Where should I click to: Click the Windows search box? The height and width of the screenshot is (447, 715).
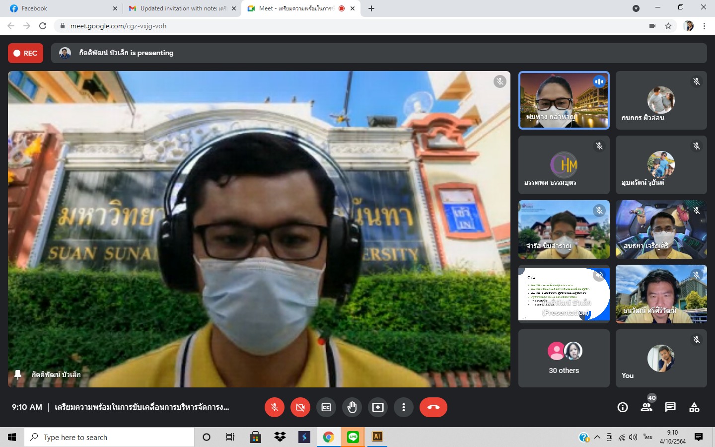109,437
